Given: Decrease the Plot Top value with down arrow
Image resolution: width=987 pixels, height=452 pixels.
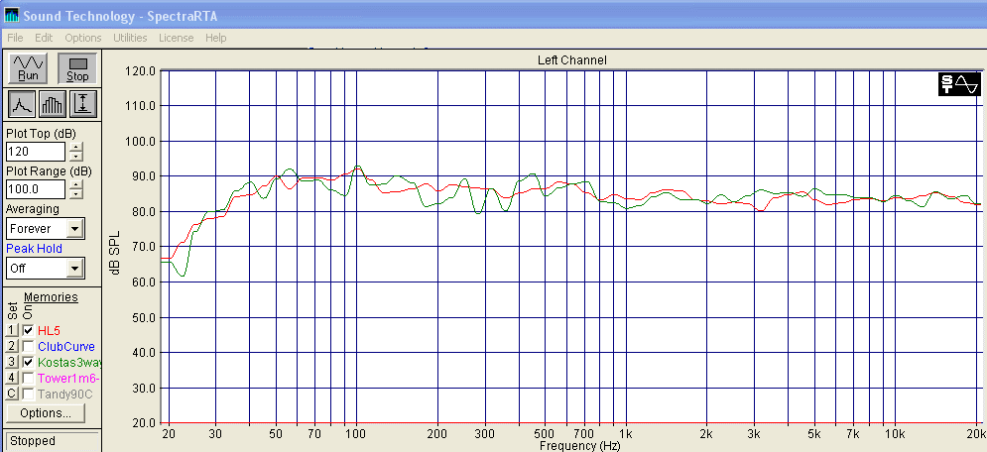Looking at the screenshot, I should pyautogui.click(x=75, y=156).
